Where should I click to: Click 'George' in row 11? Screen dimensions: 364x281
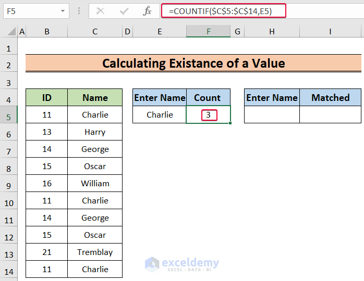click(95, 218)
